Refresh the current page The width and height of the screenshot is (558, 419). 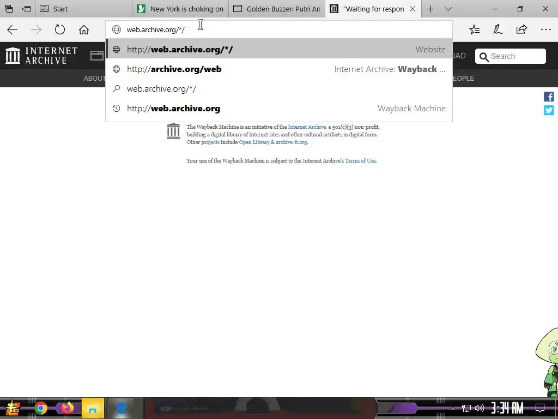[60, 29]
